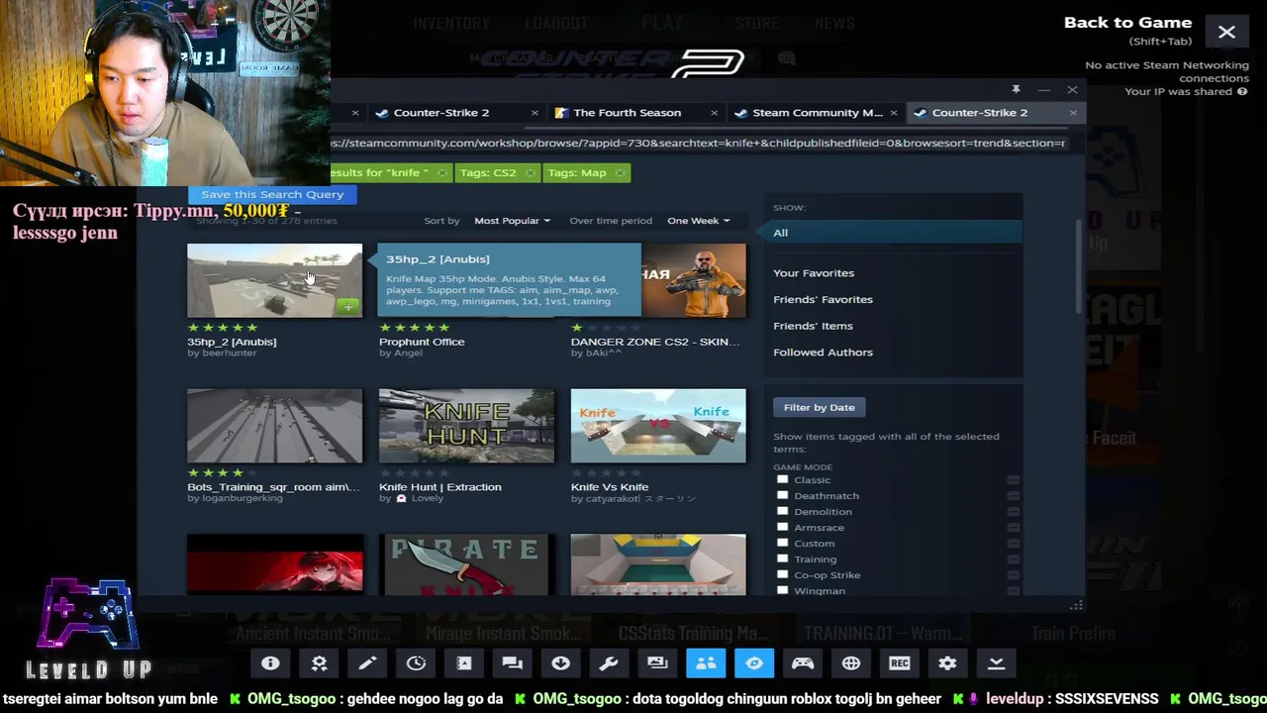The image size is (1267, 713).
Task: Check the Classic game mode box
Action: [x=782, y=480]
